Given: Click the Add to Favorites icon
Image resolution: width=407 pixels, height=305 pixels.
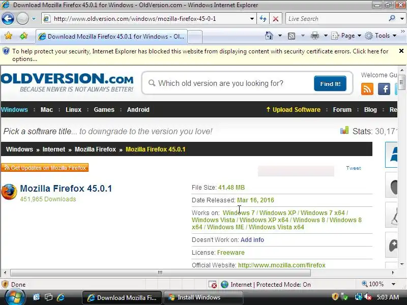Looking at the screenshot, I should pos(23,36).
